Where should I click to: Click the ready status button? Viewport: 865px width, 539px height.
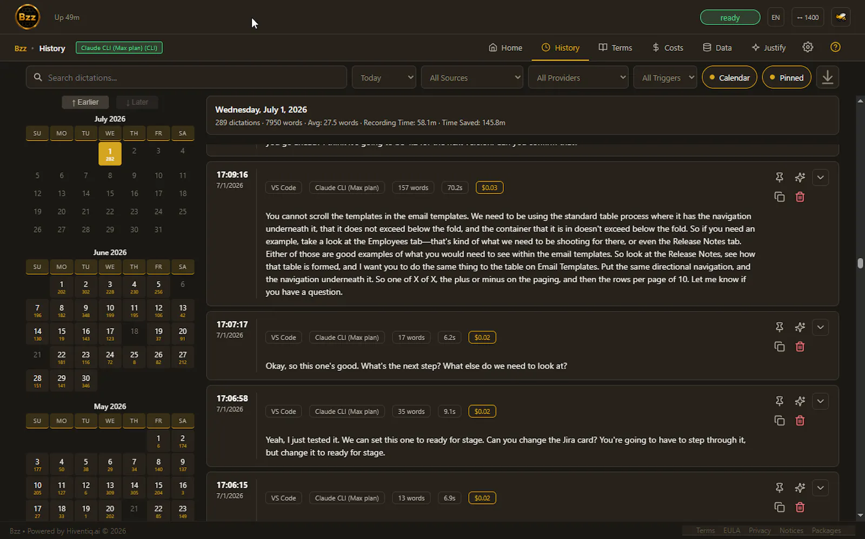(x=730, y=17)
